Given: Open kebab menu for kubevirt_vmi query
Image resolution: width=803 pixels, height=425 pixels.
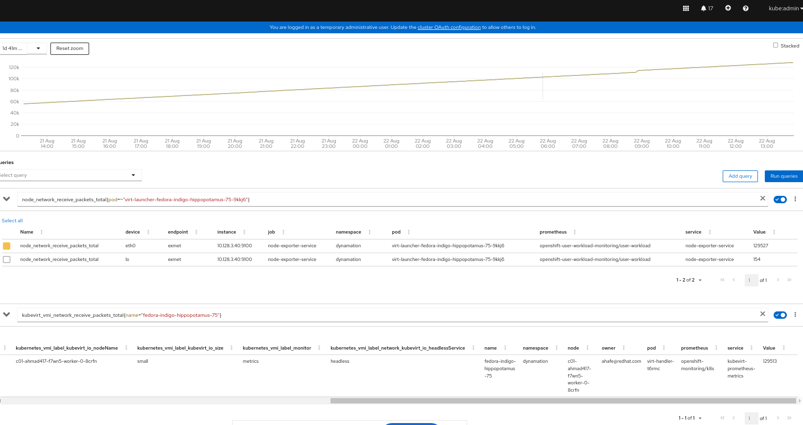Looking at the screenshot, I should tap(795, 315).
